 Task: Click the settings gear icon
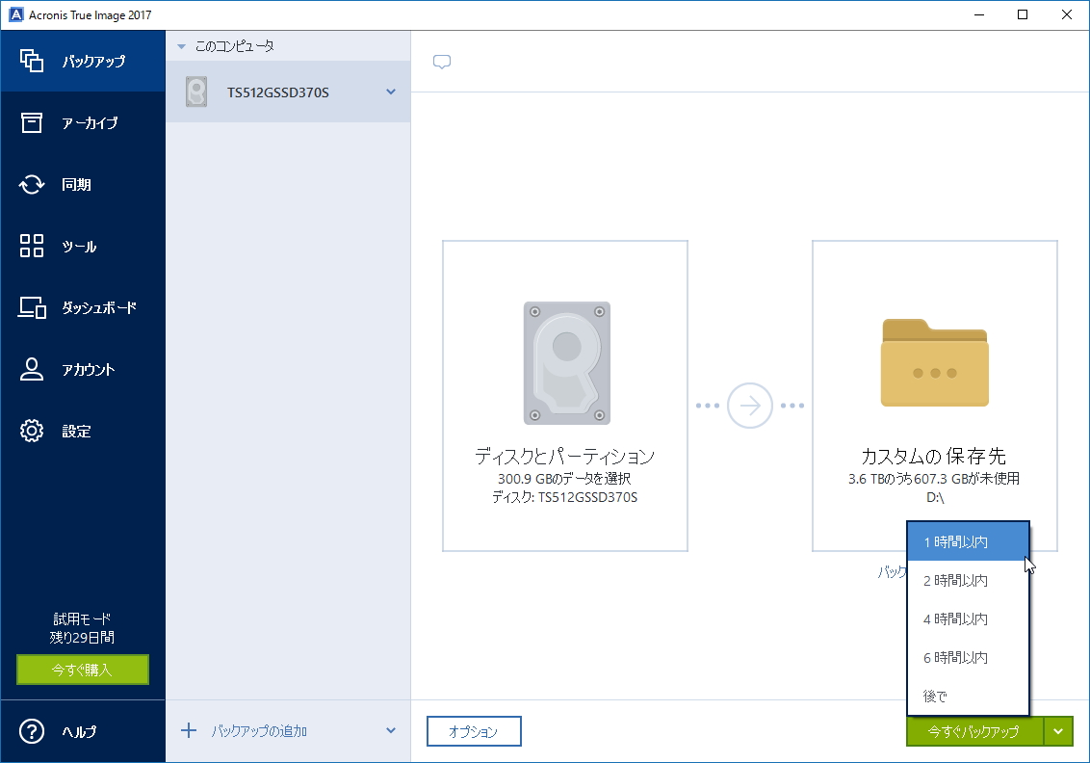click(31, 432)
